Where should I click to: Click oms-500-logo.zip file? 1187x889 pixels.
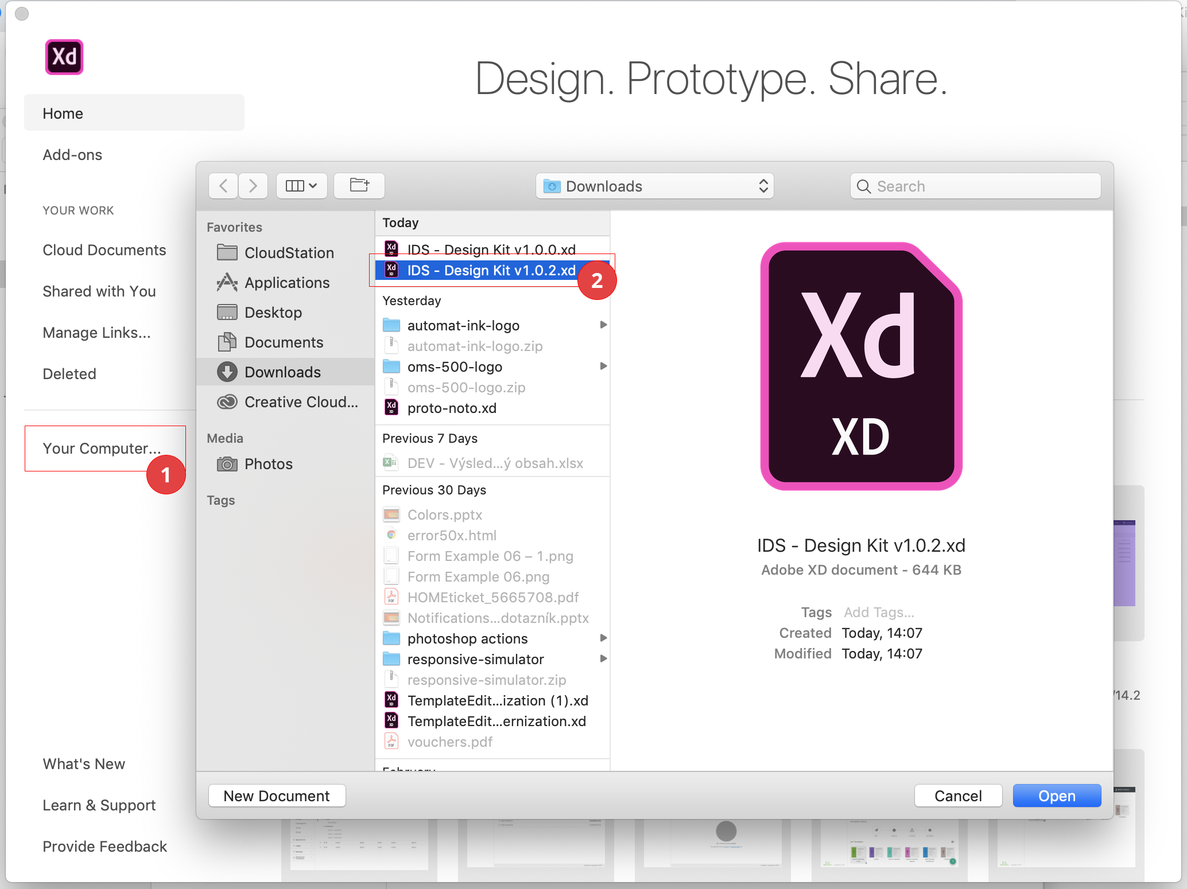492,387
